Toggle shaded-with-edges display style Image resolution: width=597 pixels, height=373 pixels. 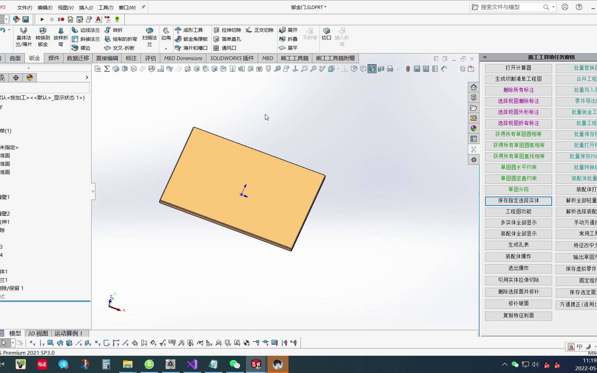pyautogui.click(x=372, y=69)
